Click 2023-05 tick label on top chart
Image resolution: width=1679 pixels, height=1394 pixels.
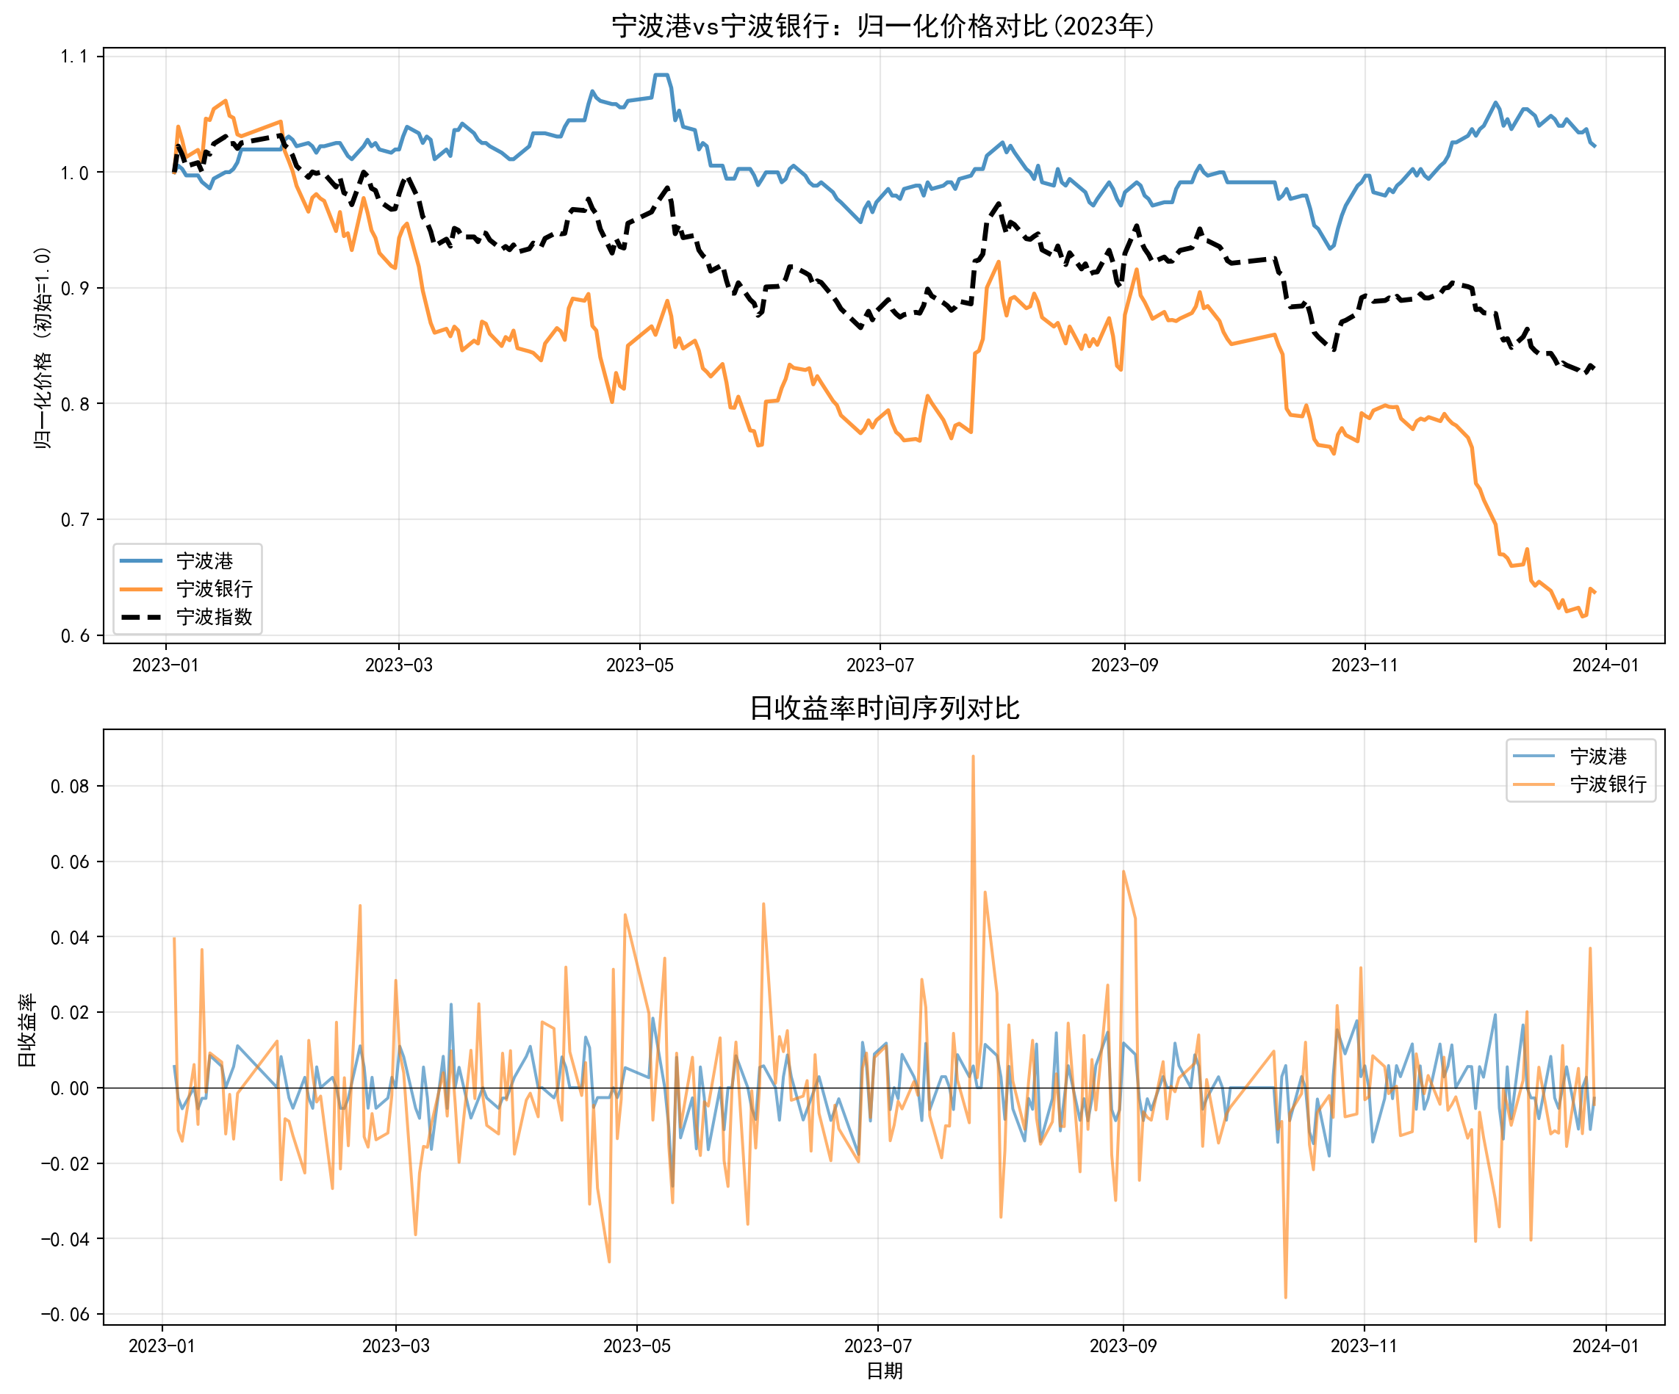[639, 665]
